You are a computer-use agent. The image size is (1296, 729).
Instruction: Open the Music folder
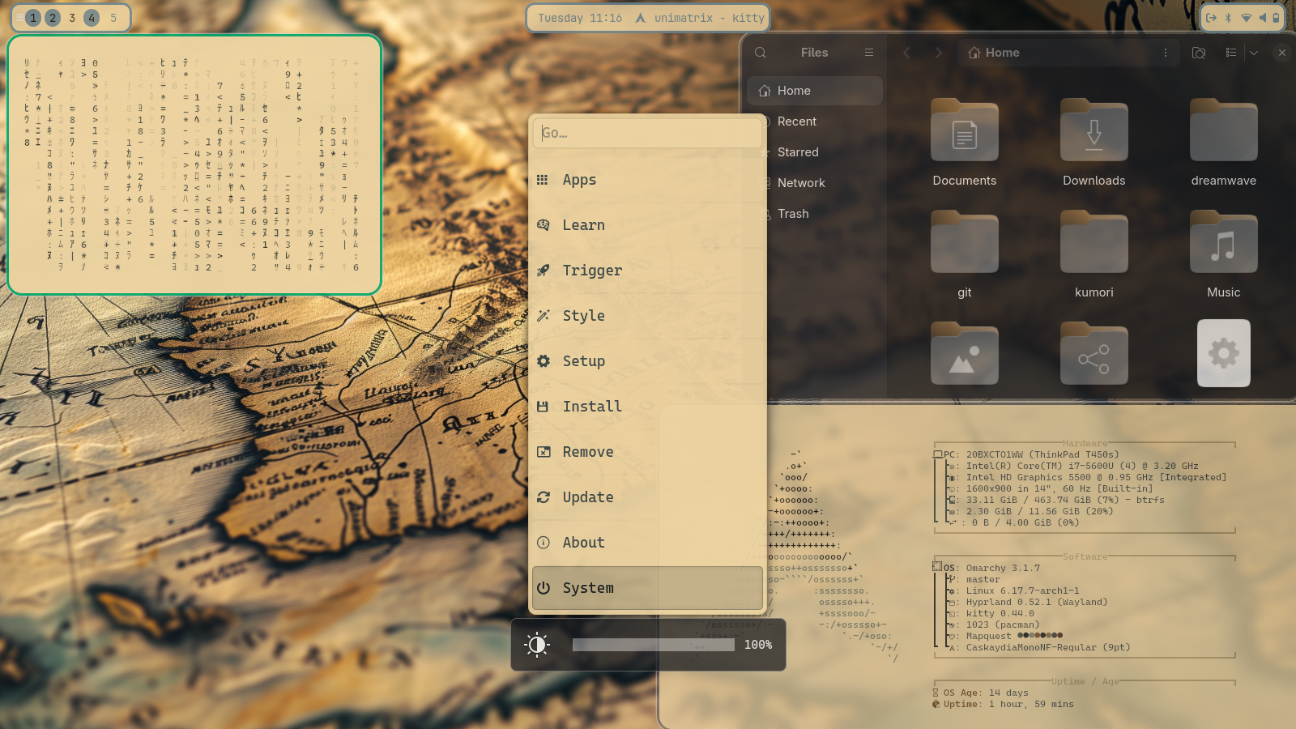[x=1223, y=254]
